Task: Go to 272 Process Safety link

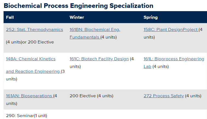Action: pos(164,96)
